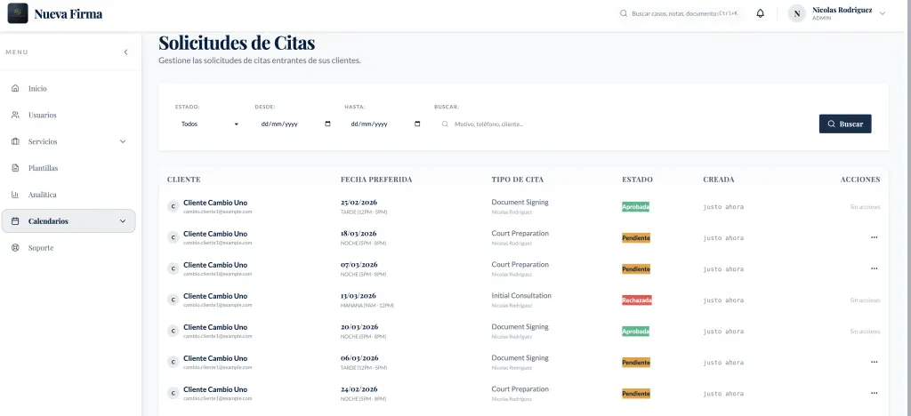Click the TIPO DE CITA column header
Image resolution: width=911 pixels, height=416 pixels.
click(x=518, y=180)
